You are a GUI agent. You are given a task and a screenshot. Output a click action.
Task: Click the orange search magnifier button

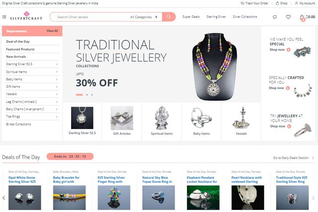pos(169,16)
